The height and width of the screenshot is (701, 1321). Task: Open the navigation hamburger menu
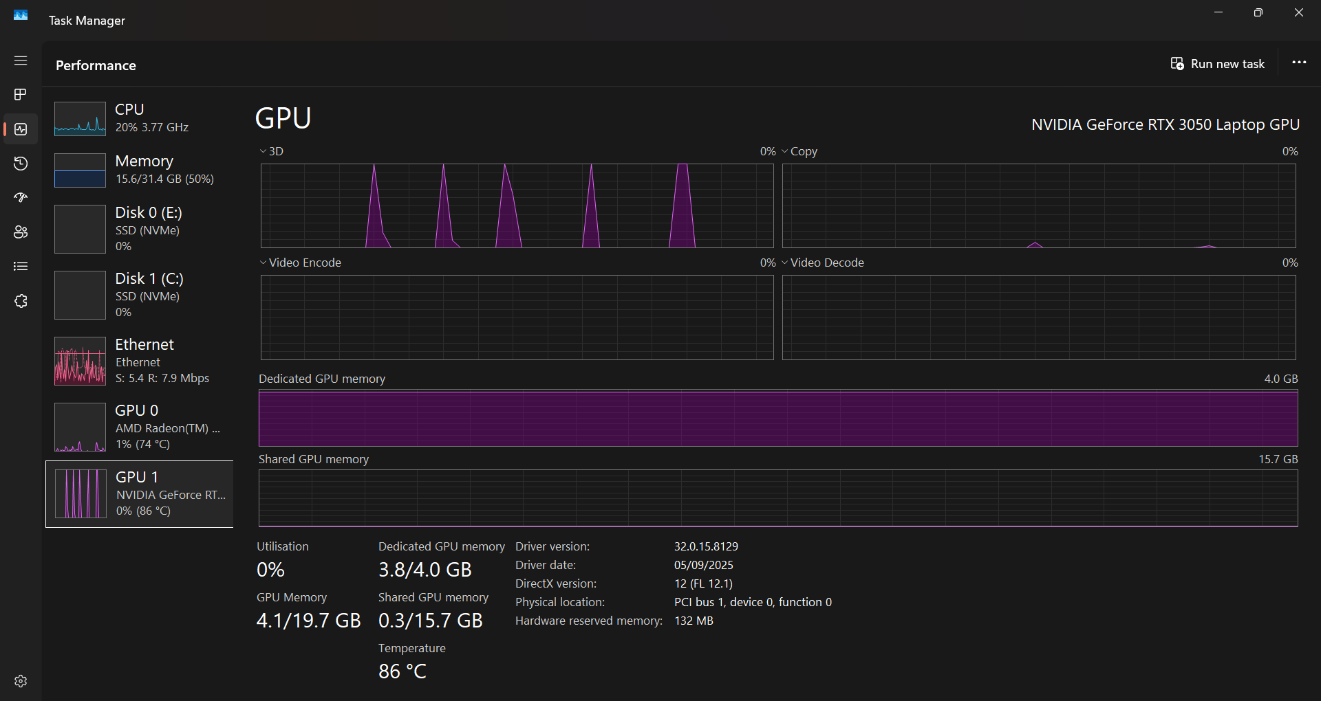pos(21,60)
